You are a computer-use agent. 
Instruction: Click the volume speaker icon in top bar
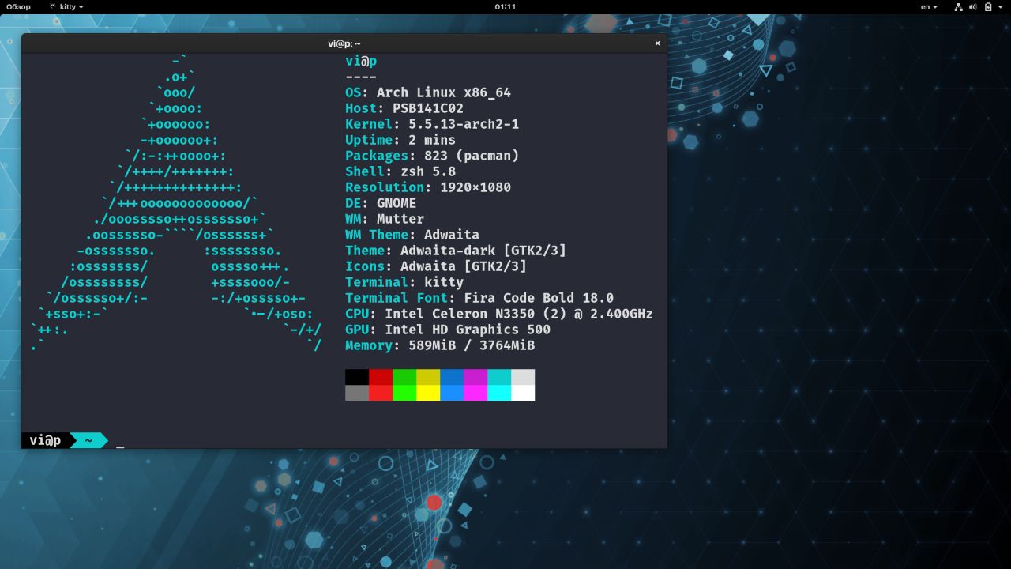coord(973,6)
